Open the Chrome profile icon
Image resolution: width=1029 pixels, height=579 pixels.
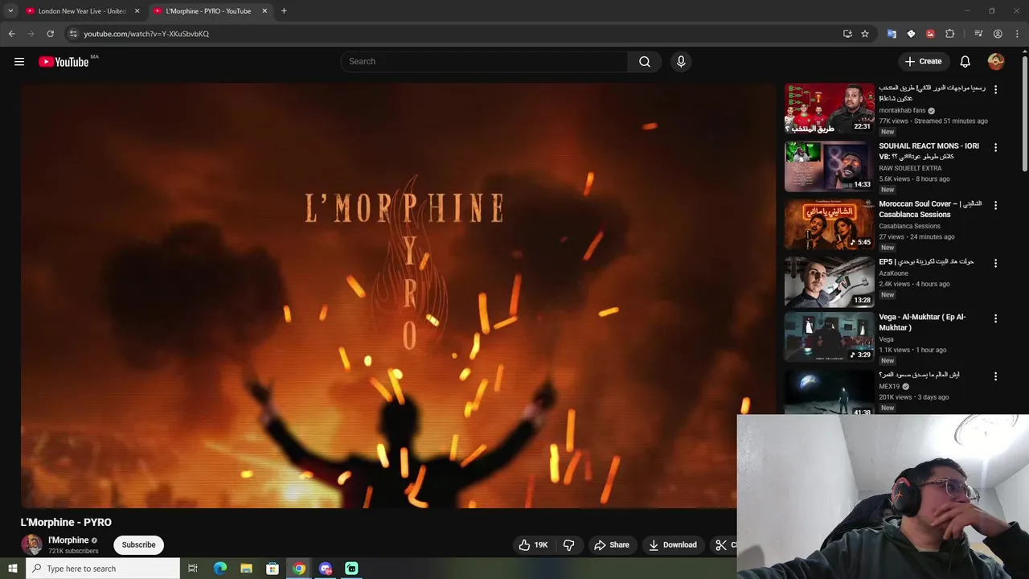click(x=998, y=34)
